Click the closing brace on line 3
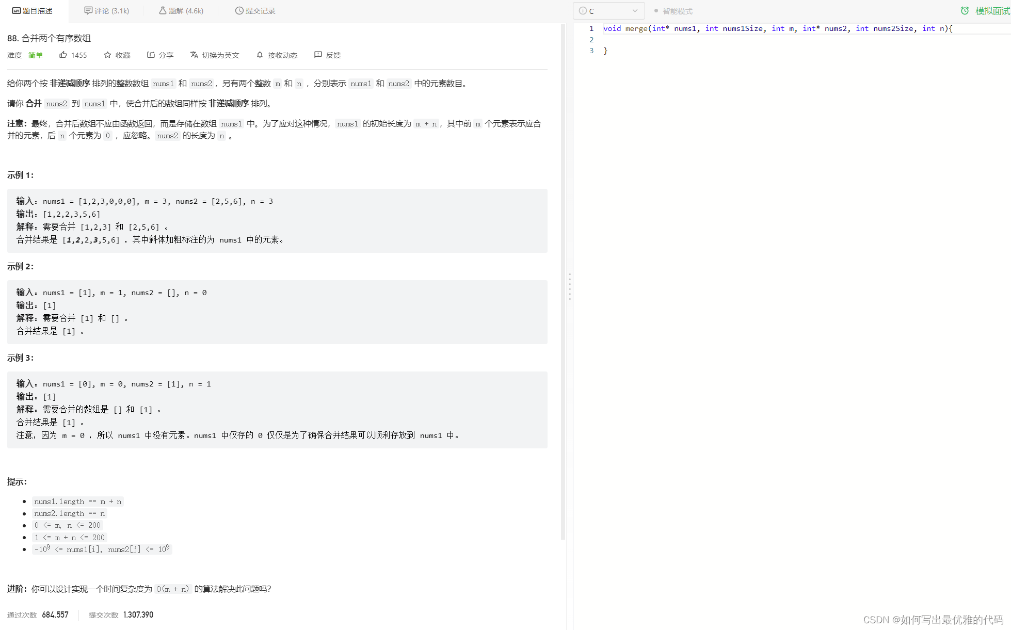 click(606, 51)
